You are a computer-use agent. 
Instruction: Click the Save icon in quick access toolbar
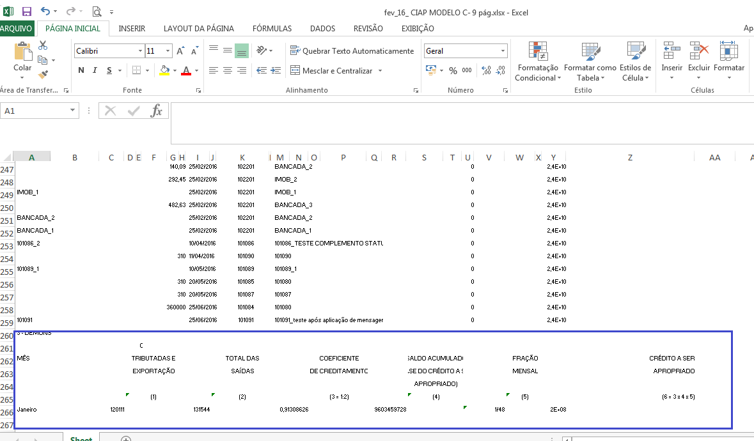pyautogui.click(x=27, y=12)
